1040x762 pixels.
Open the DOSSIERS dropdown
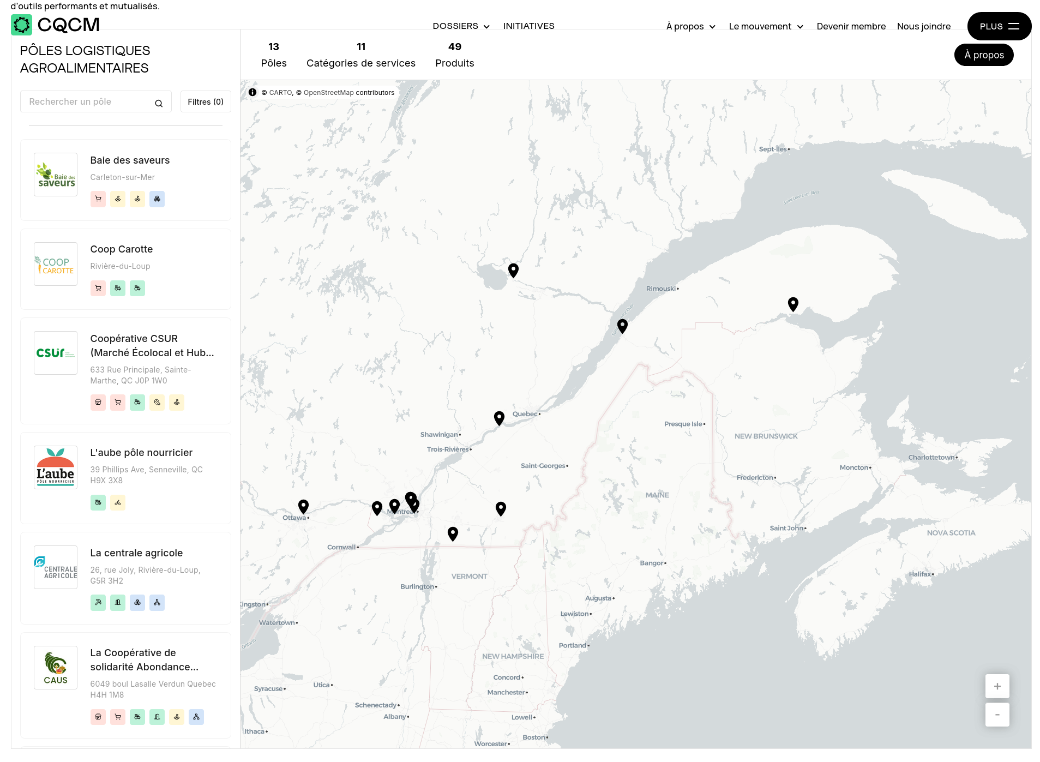(x=461, y=26)
